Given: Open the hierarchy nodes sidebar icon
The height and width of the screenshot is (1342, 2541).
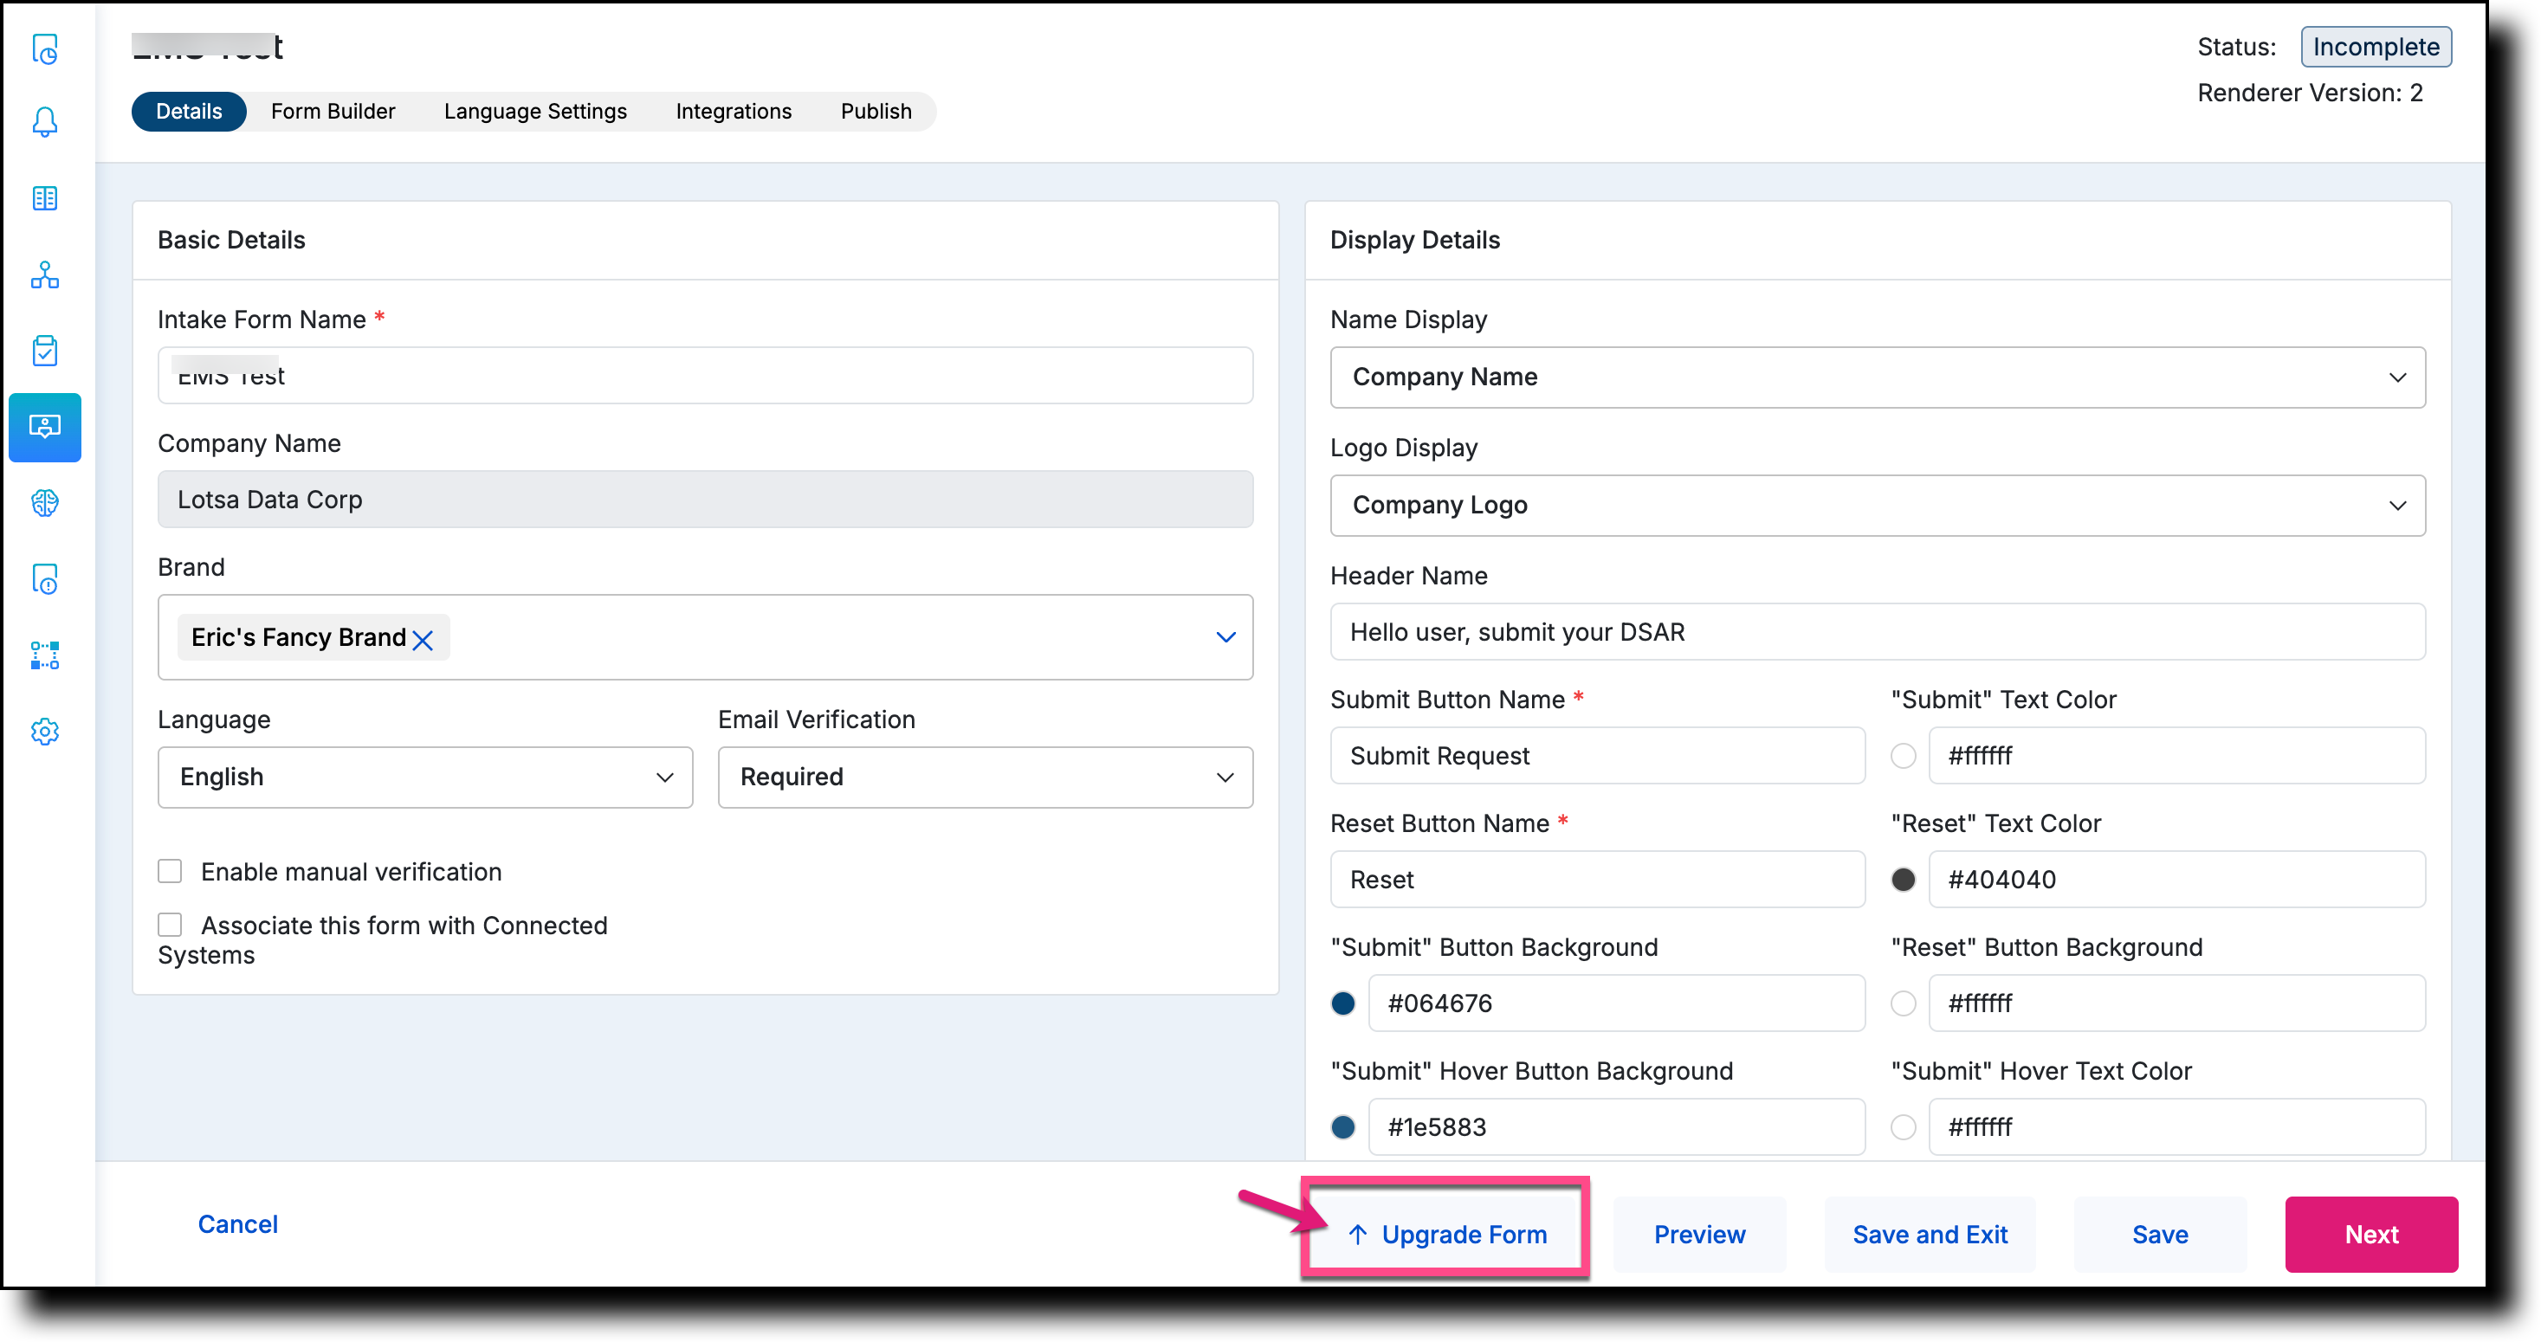Looking at the screenshot, I should 45,274.
